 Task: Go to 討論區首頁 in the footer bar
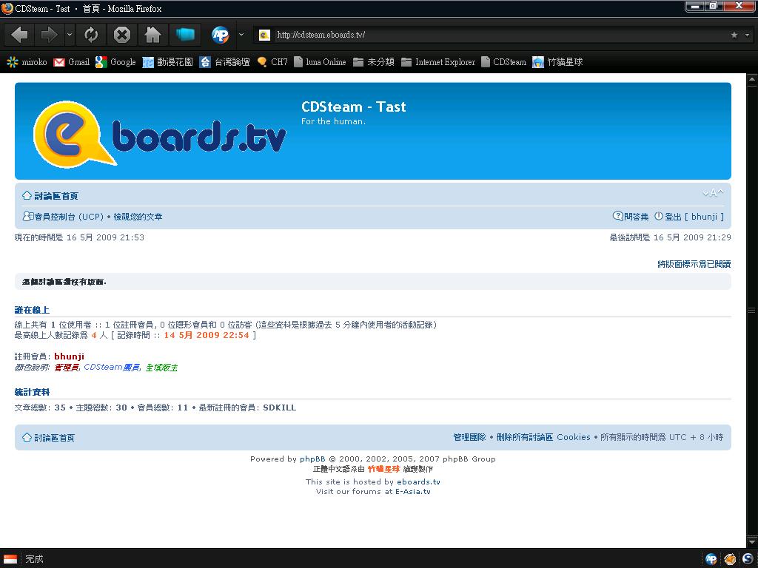tap(48, 438)
